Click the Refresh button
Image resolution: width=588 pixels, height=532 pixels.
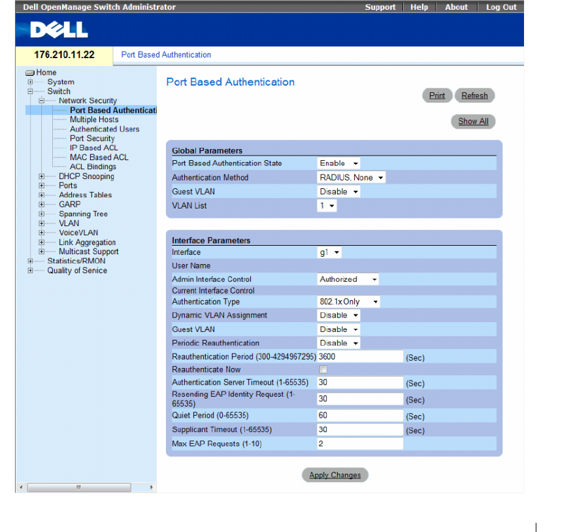coord(475,95)
